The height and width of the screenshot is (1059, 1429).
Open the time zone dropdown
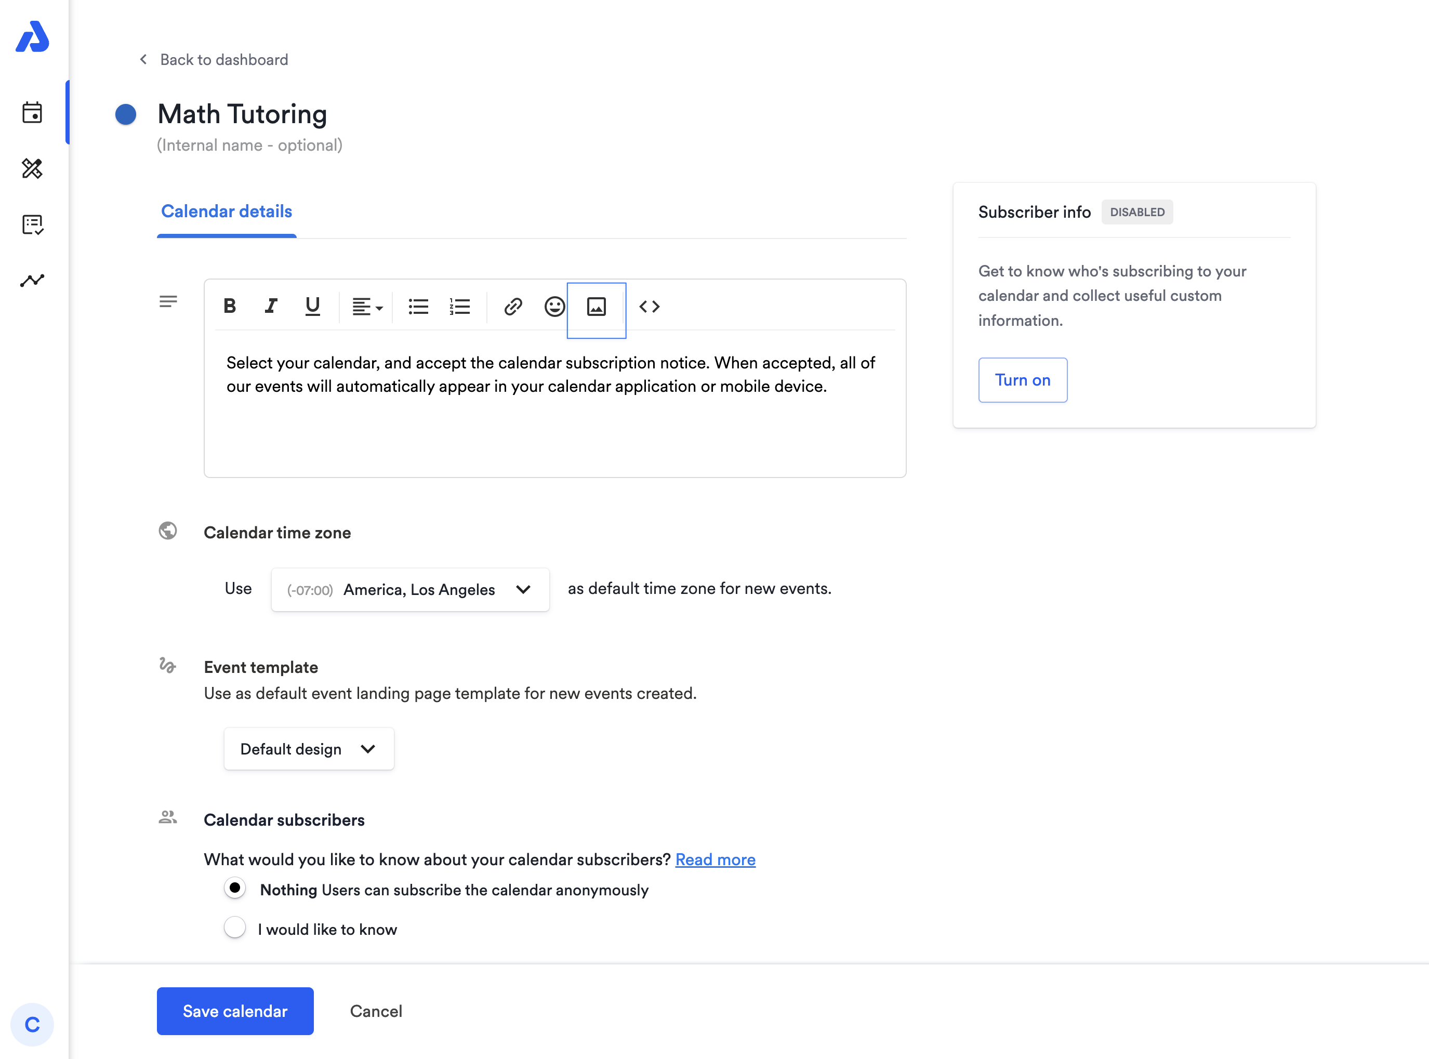tap(411, 590)
